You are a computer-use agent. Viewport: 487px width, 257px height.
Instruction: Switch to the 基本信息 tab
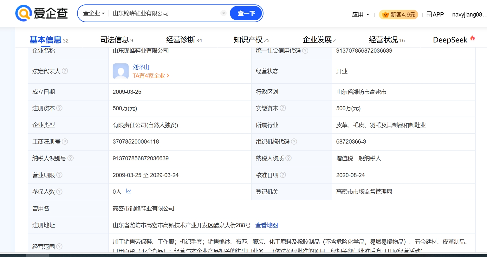coord(49,40)
